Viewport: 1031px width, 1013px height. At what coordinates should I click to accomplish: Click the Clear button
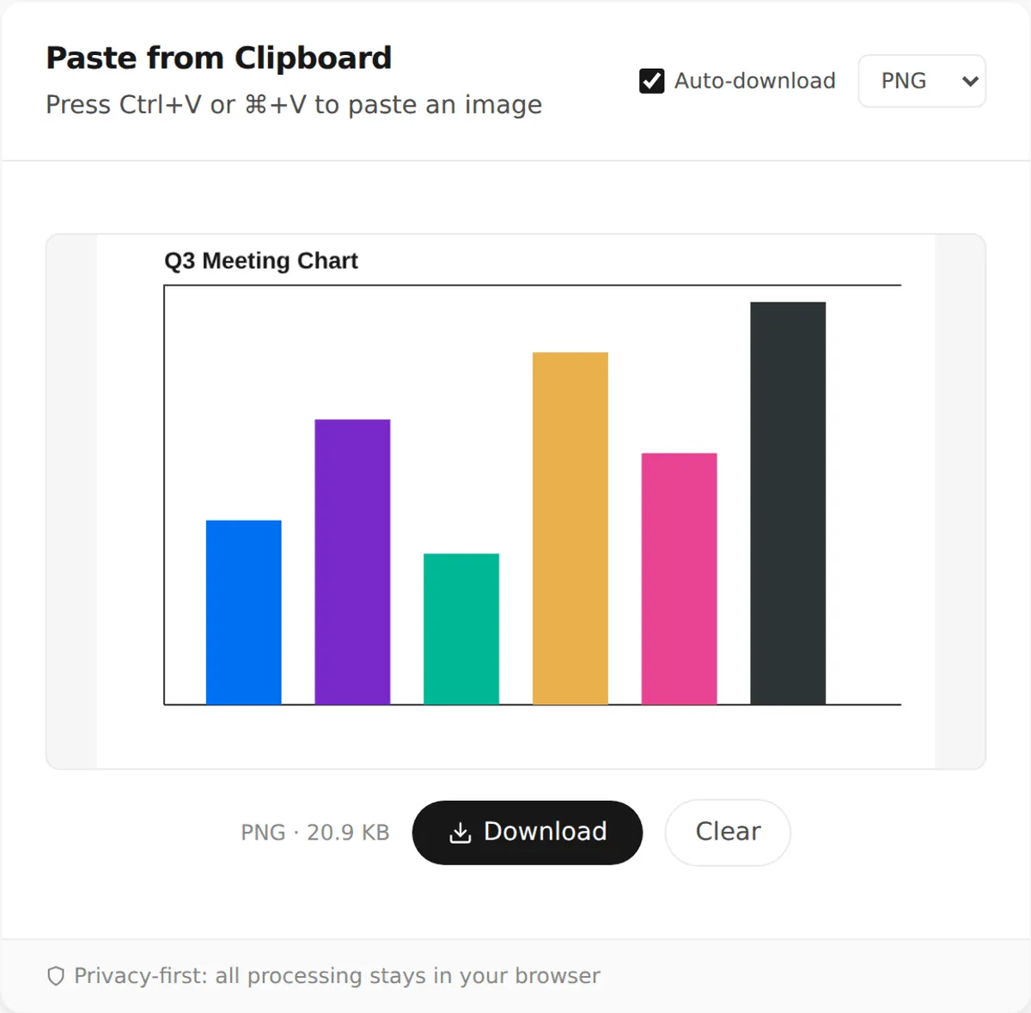[x=728, y=833]
